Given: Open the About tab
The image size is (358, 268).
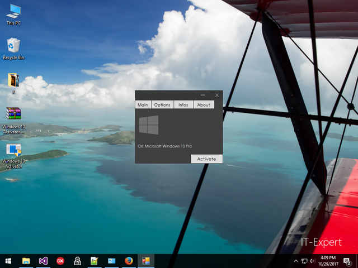Looking at the screenshot, I should 204,104.
